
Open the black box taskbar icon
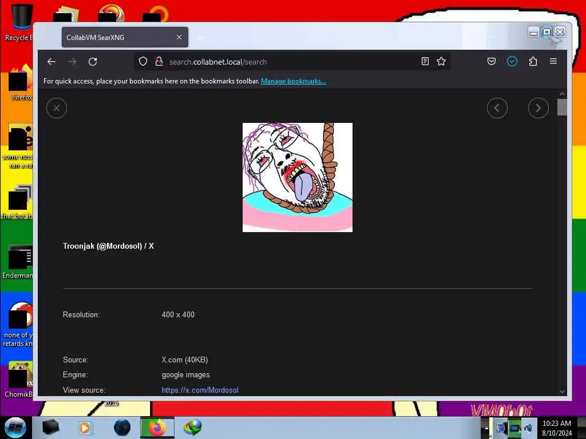(x=50, y=428)
